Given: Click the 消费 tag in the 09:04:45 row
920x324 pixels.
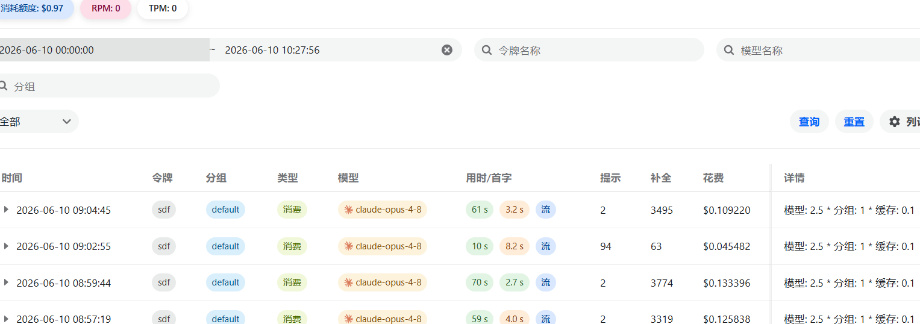Looking at the screenshot, I should pyautogui.click(x=292, y=210).
